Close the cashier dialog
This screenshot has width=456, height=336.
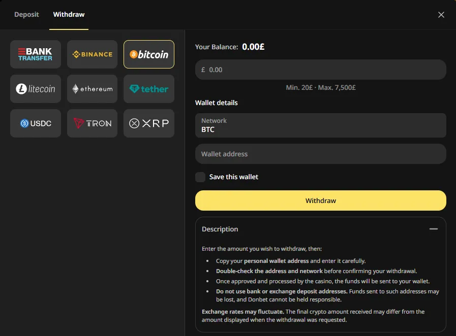click(441, 15)
